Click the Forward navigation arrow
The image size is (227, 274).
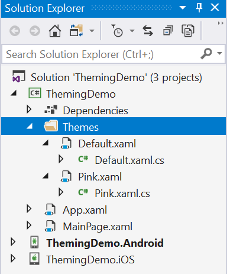click(35, 31)
